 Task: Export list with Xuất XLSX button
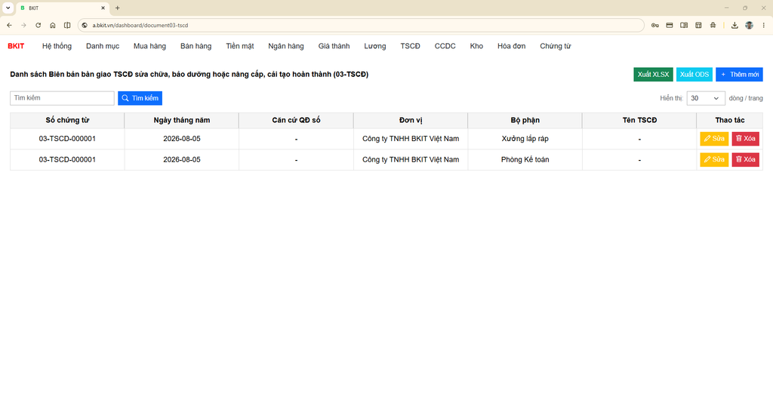point(653,75)
